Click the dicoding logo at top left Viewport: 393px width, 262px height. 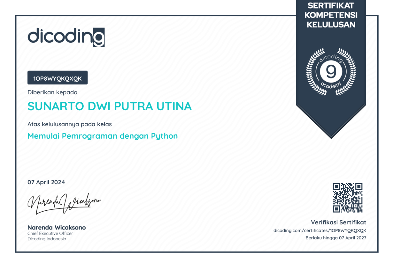tap(66, 37)
